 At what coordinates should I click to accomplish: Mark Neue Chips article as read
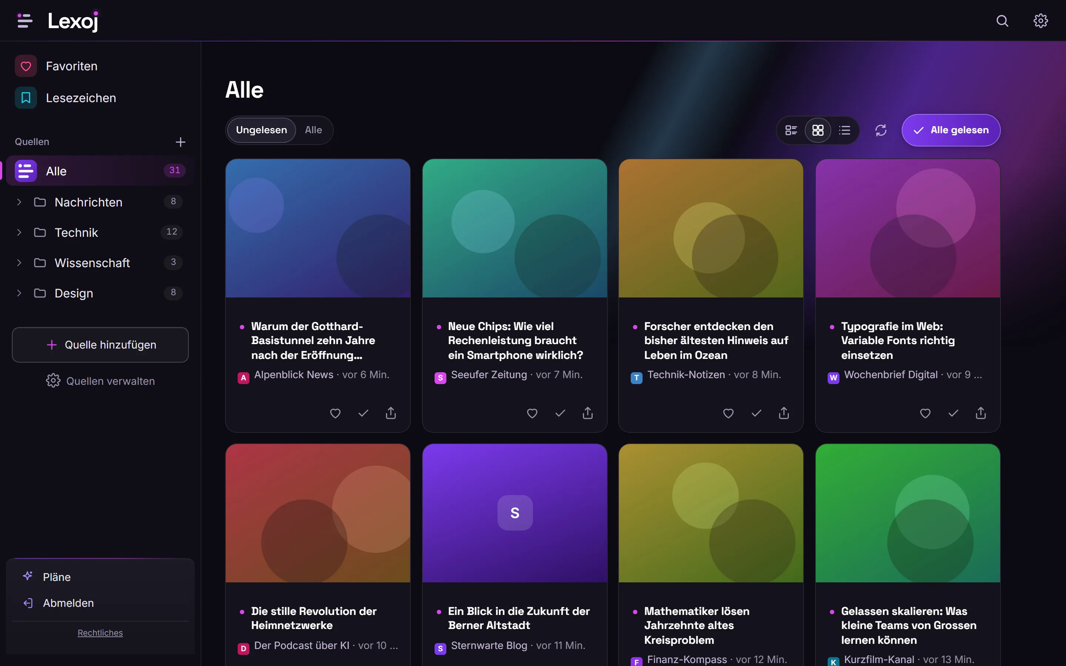point(560,413)
